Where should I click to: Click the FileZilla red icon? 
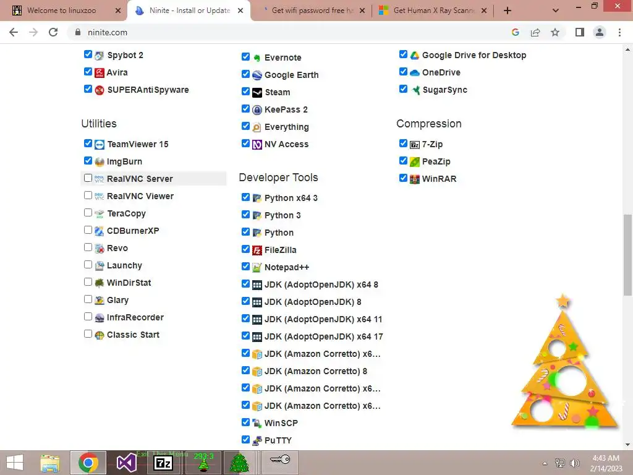click(x=257, y=250)
